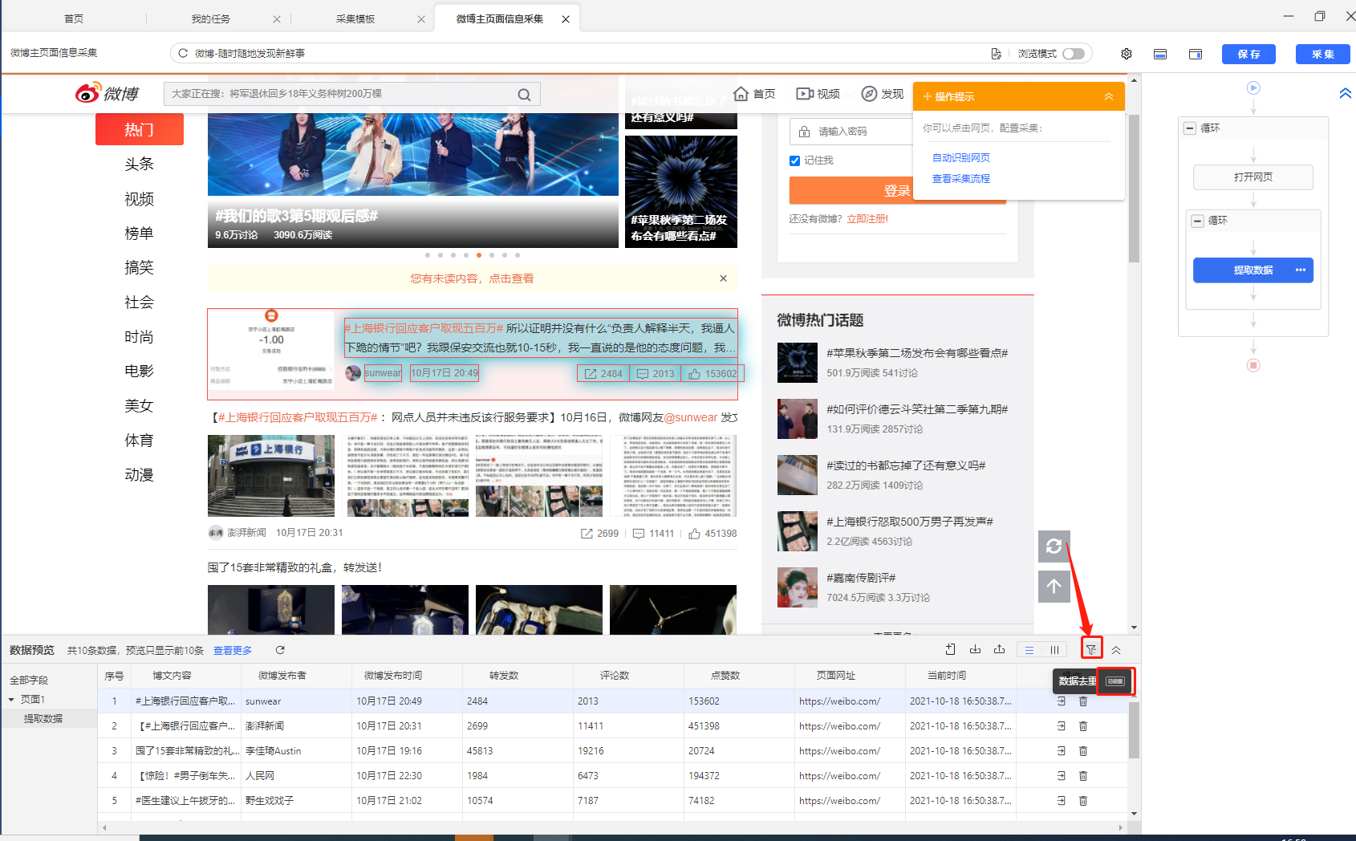Collapse the 页面1 tree node

tap(12, 700)
